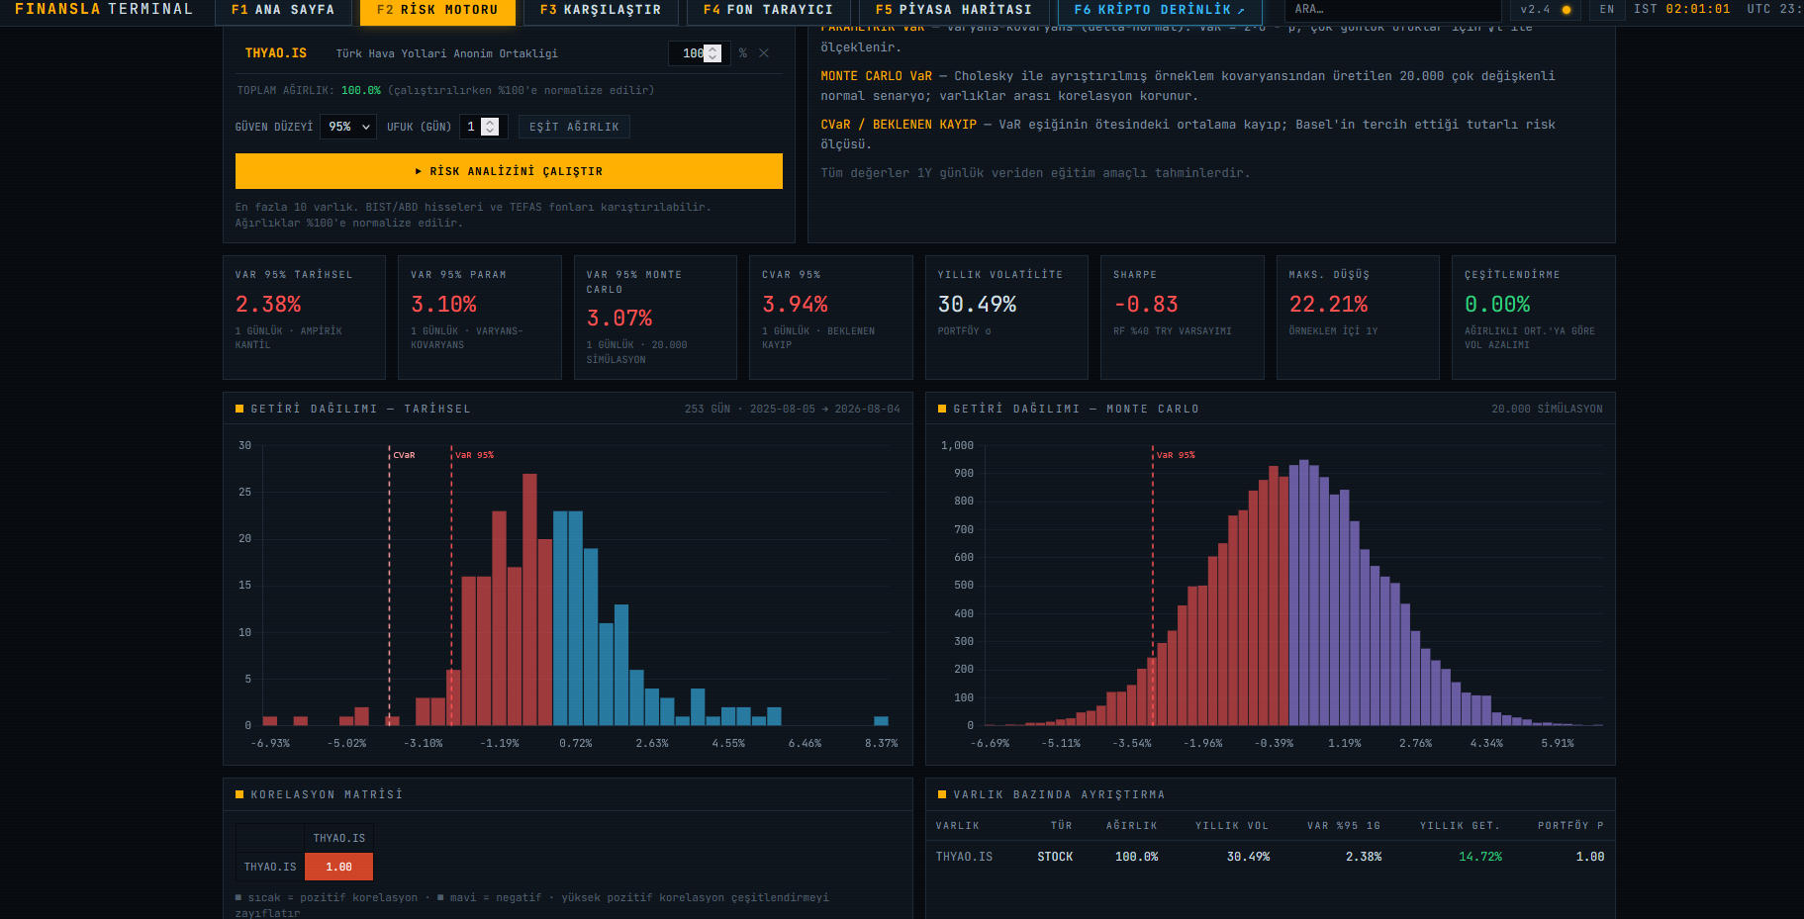
Task: Click the Sharpe value -0.83
Action: pyautogui.click(x=1146, y=305)
